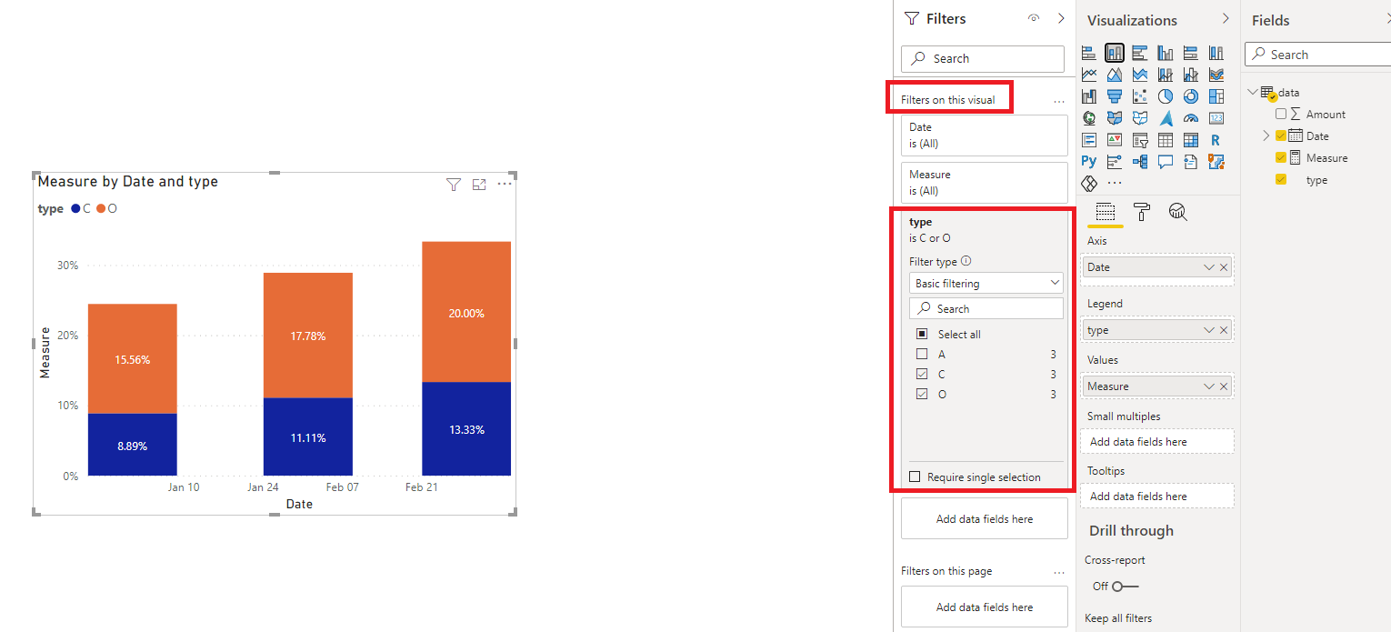Open the Filter type dropdown
The width and height of the screenshot is (1391, 632).
[x=986, y=283]
